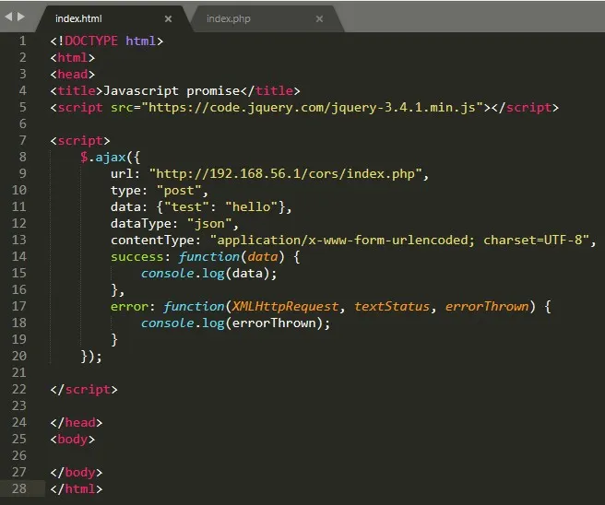Click the opening body tag on line 25

[x=73, y=439]
